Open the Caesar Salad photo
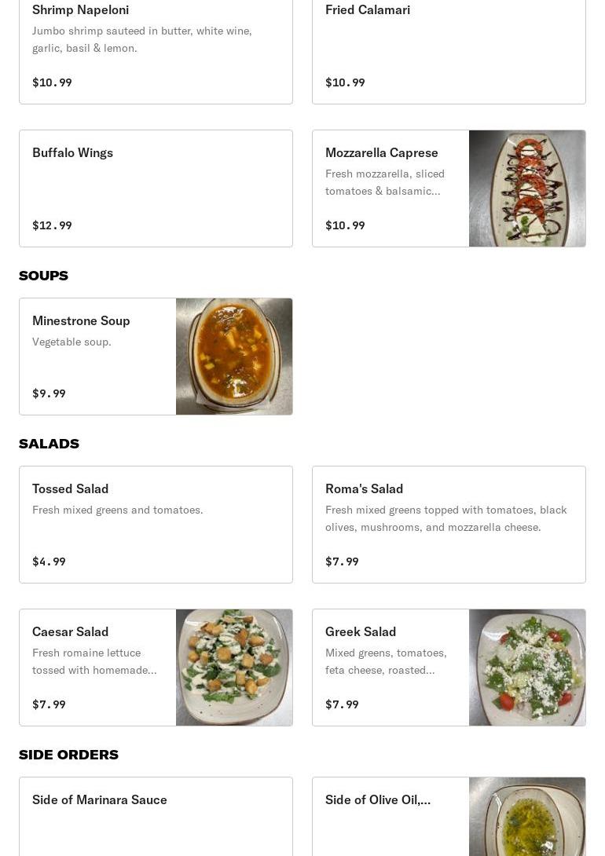Screen dimensions: 605x856 (x=233, y=668)
